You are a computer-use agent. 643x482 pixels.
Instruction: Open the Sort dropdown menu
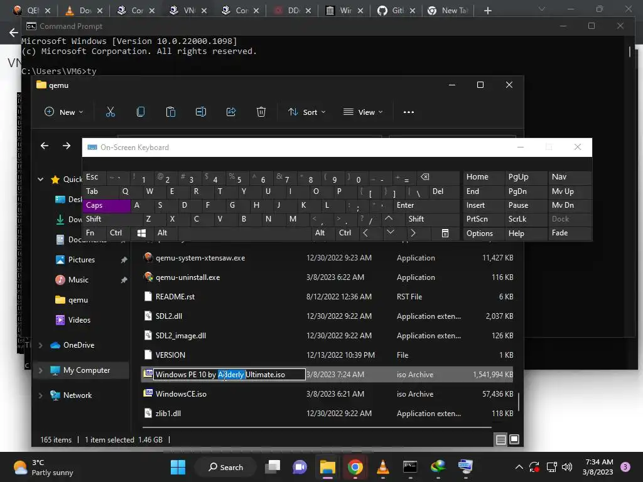[306, 112]
